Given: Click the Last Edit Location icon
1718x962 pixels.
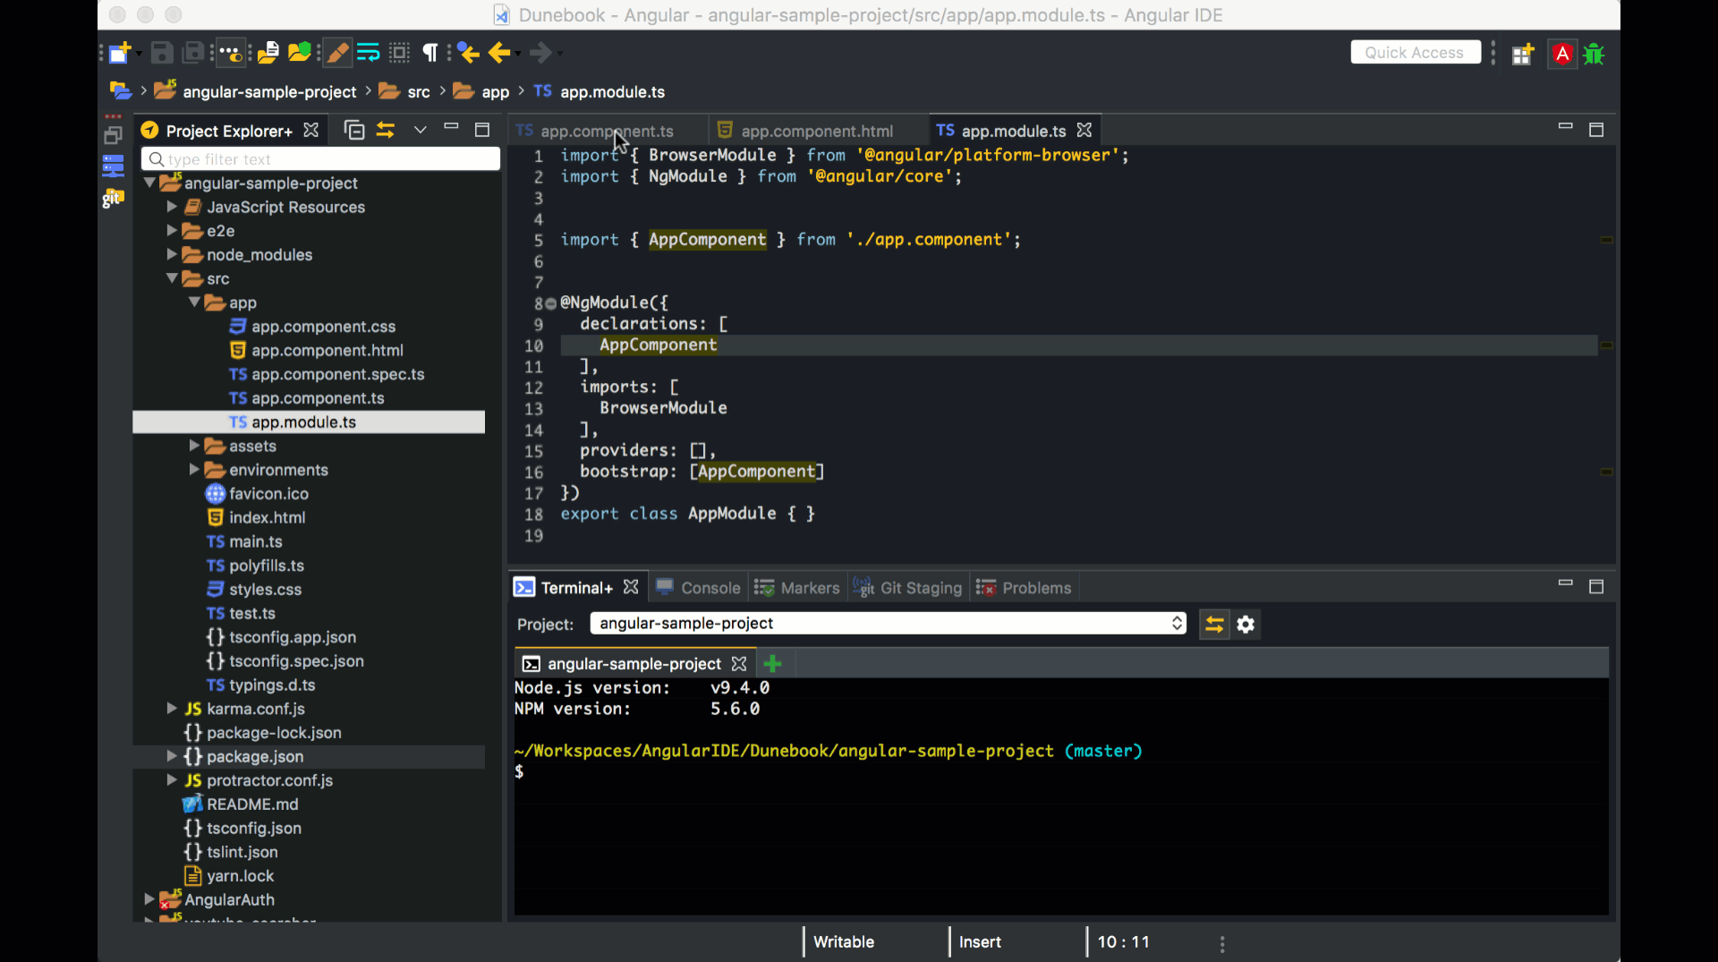Looking at the screenshot, I should coord(468,54).
